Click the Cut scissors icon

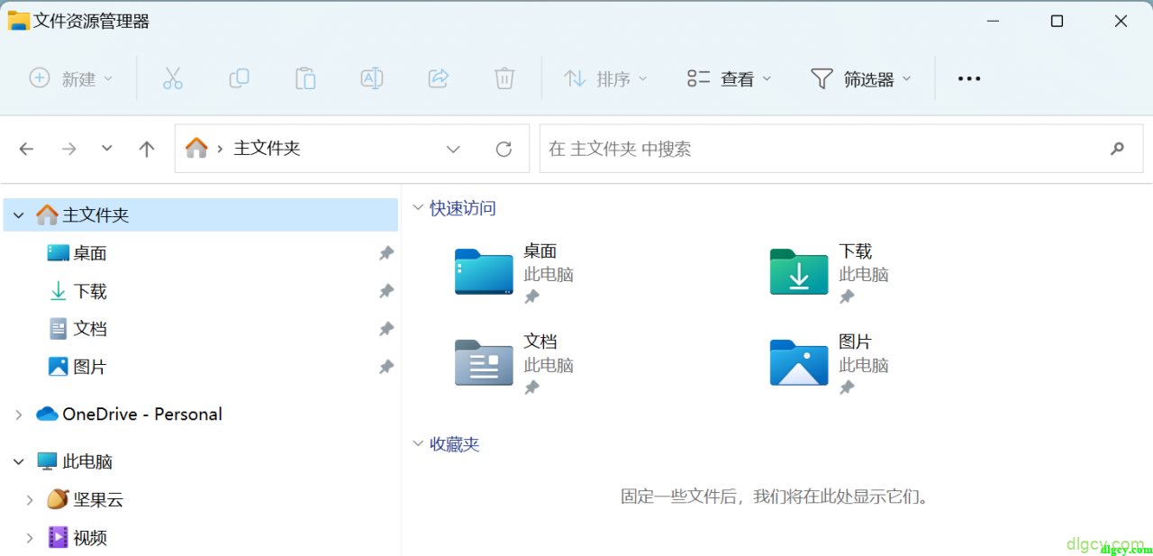[x=173, y=78]
